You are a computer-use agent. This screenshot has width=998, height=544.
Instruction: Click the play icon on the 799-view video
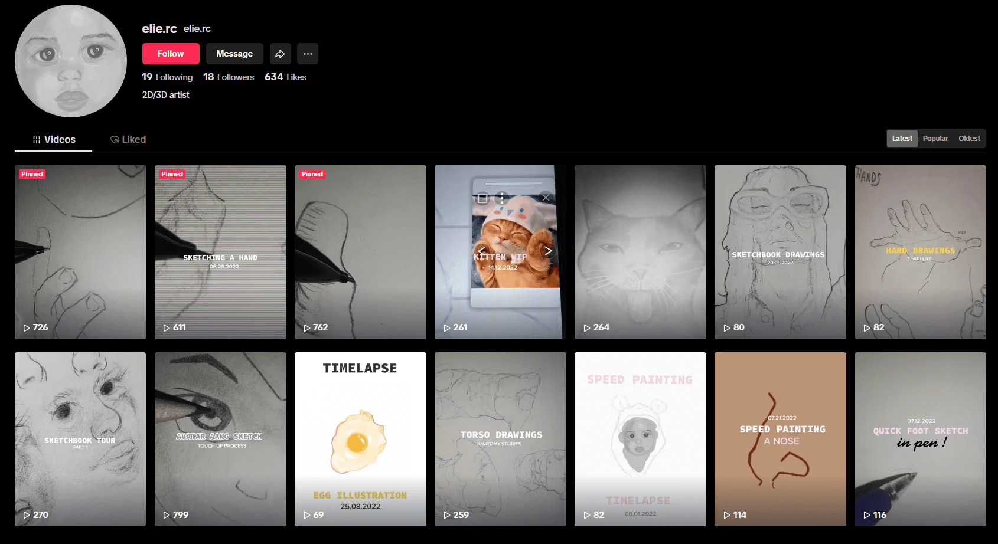[167, 515]
